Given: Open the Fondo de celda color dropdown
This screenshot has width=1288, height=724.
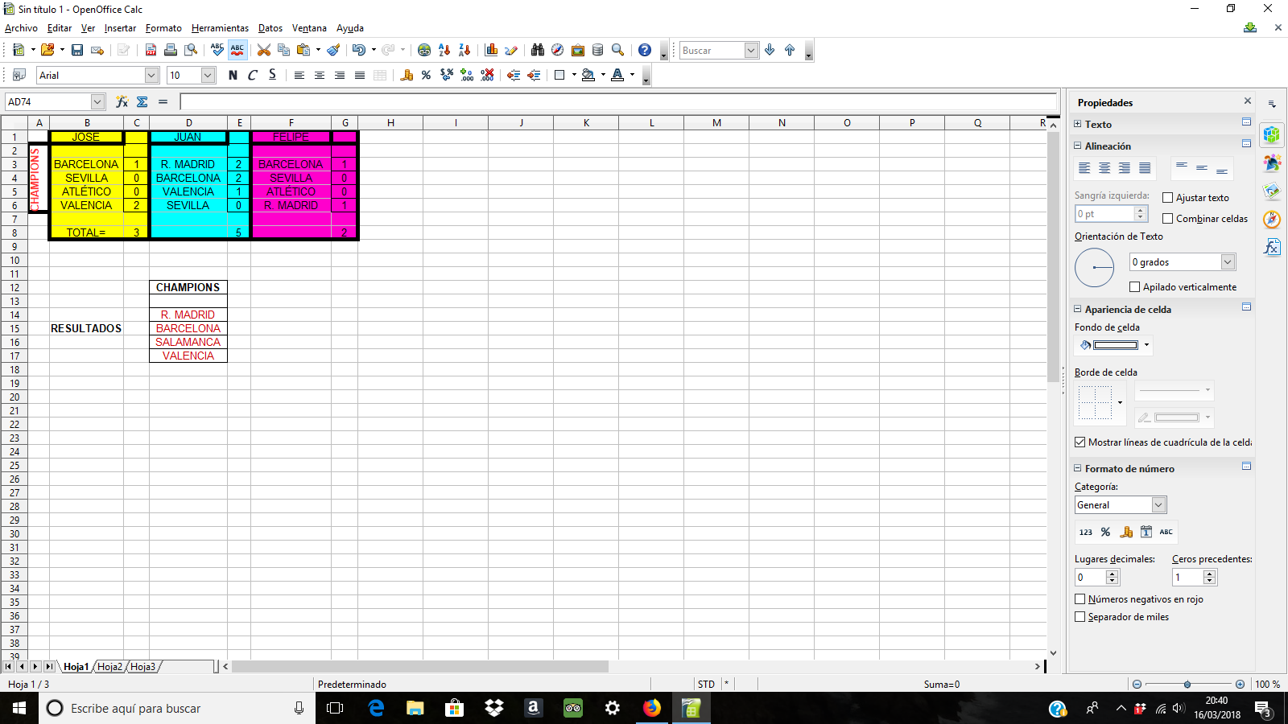Looking at the screenshot, I should point(1146,345).
